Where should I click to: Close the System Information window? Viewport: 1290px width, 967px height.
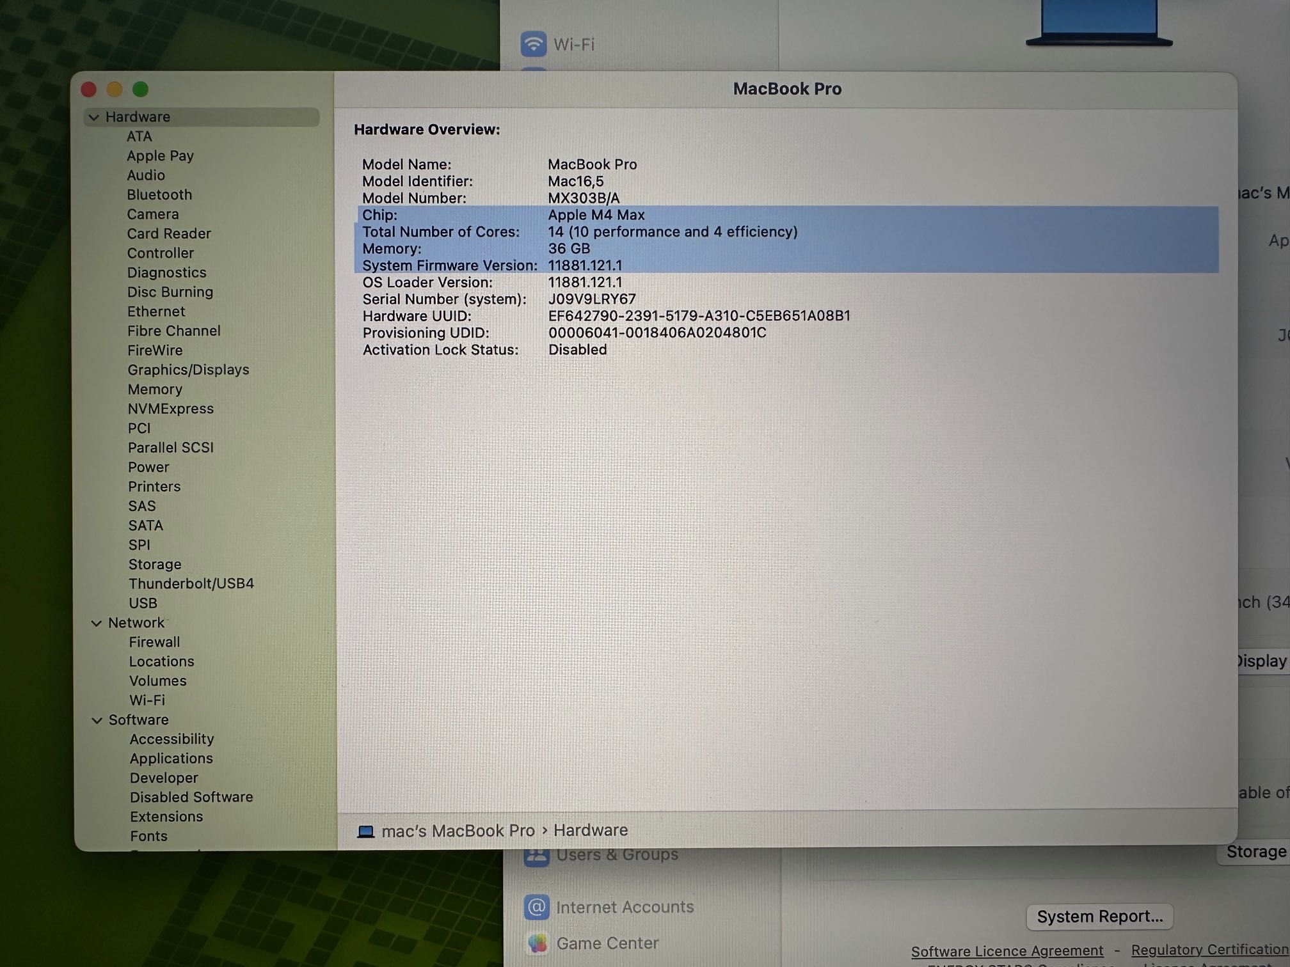click(89, 90)
